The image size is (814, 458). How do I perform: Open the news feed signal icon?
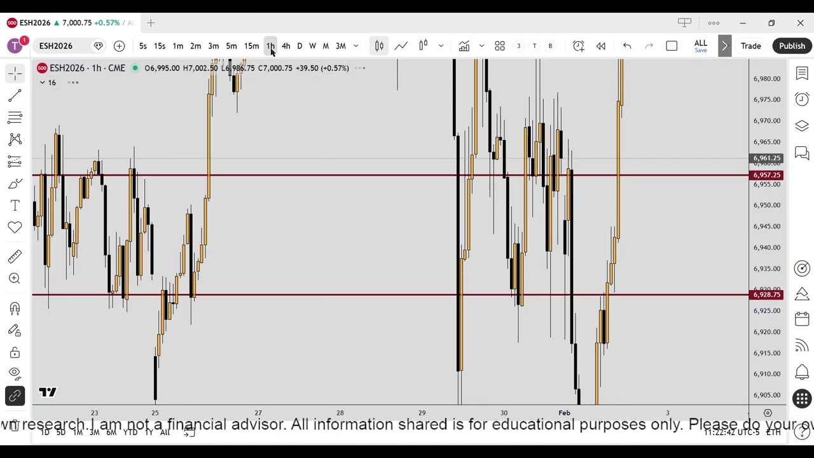click(x=802, y=345)
